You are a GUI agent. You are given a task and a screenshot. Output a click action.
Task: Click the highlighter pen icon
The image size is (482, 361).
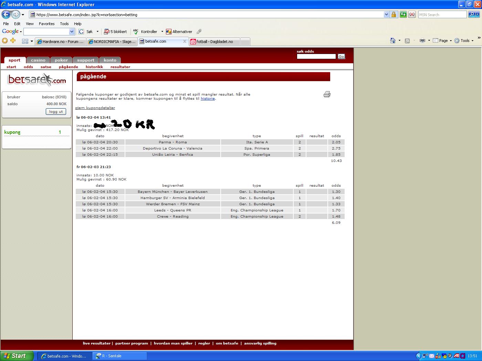tap(199, 31)
